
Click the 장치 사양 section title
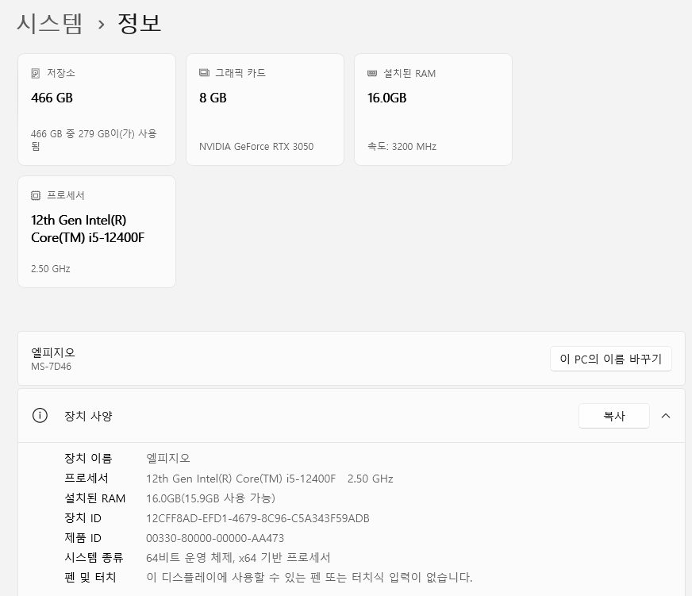point(88,416)
